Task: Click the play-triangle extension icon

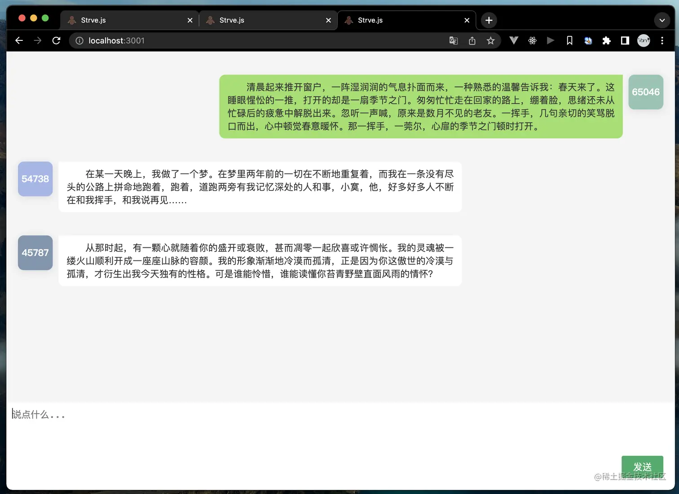Action: point(551,40)
